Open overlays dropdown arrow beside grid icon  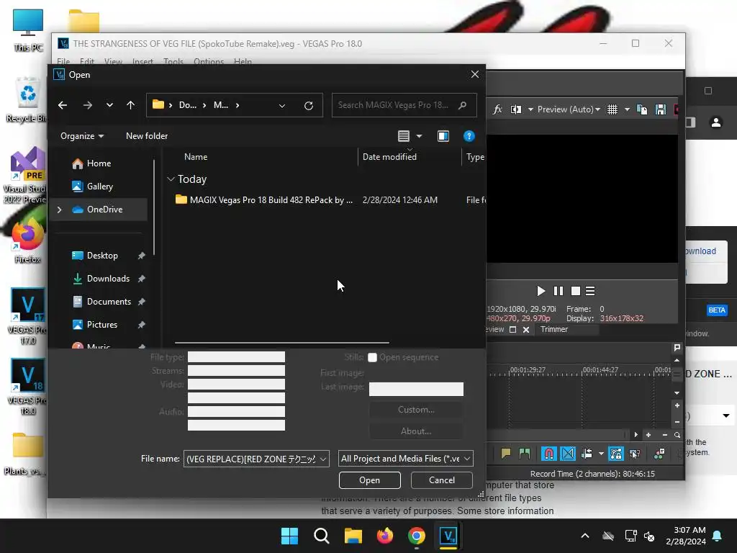pos(627,109)
